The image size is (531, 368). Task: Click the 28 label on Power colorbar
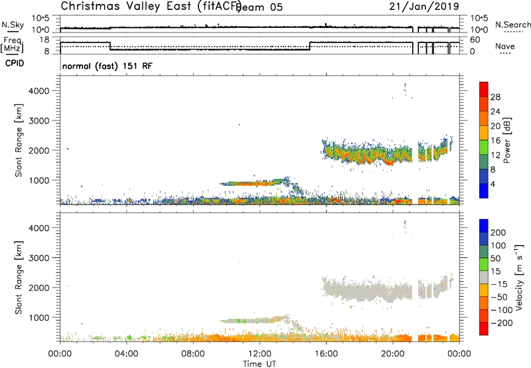point(495,97)
